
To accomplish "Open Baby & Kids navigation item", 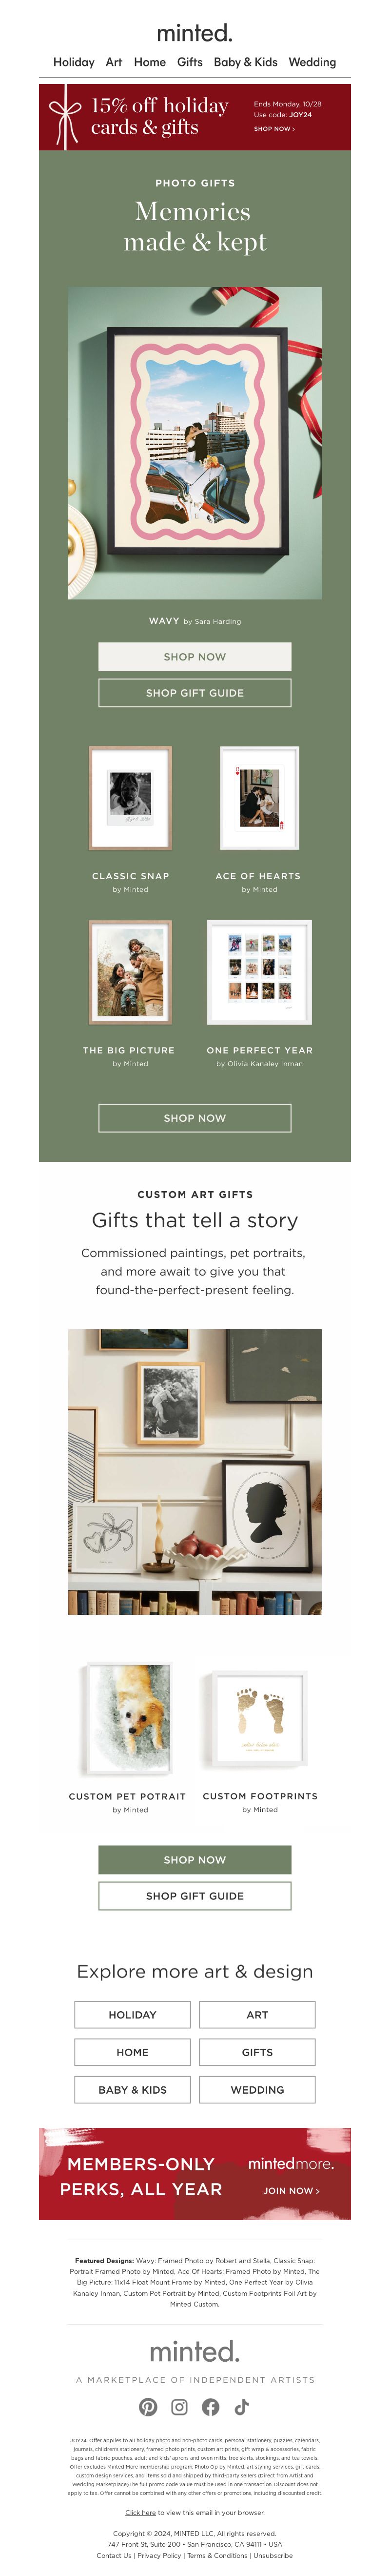I will [x=245, y=62].
